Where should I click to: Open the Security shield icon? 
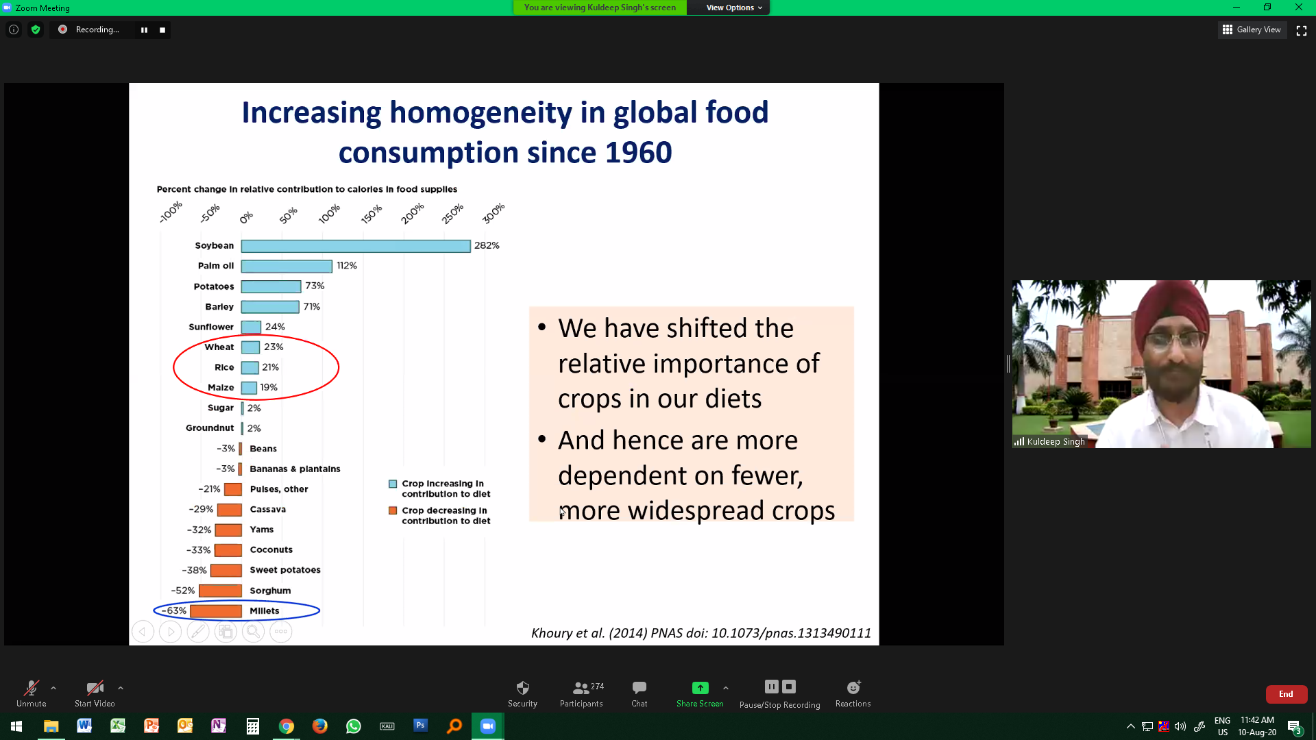point(522,688)
